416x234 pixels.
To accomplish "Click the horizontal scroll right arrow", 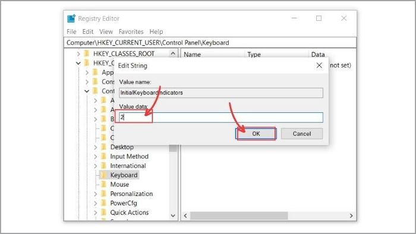I will tap(351, 216).
